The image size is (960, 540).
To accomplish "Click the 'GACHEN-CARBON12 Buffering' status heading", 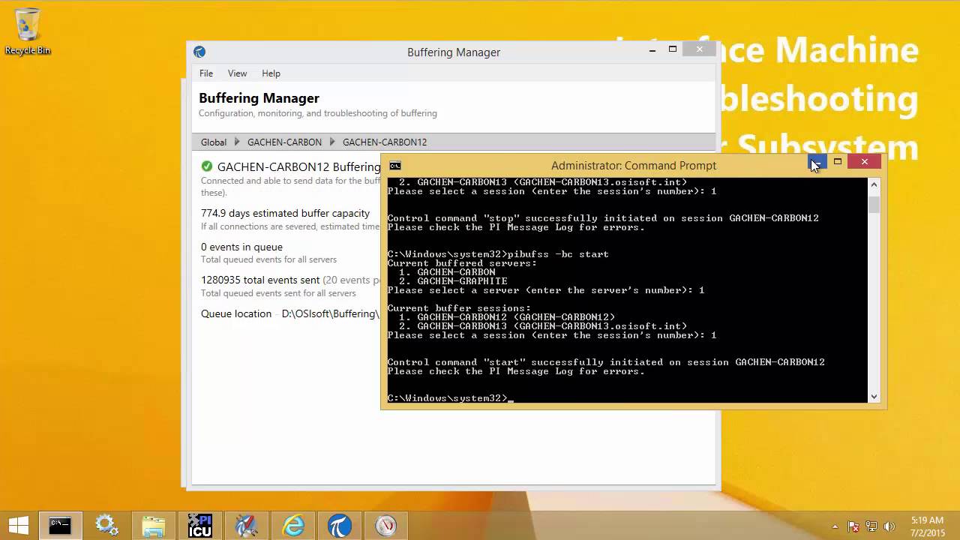I will click(298, 166).
